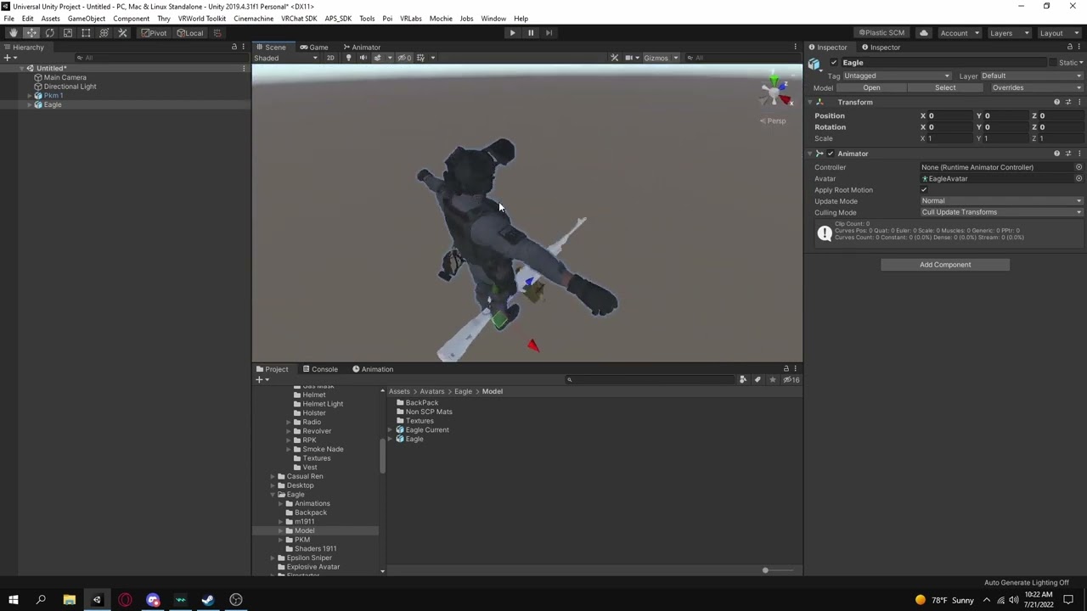Switch to the Game tab
The image size is (1087, 611).
click(x=314, y=48)
